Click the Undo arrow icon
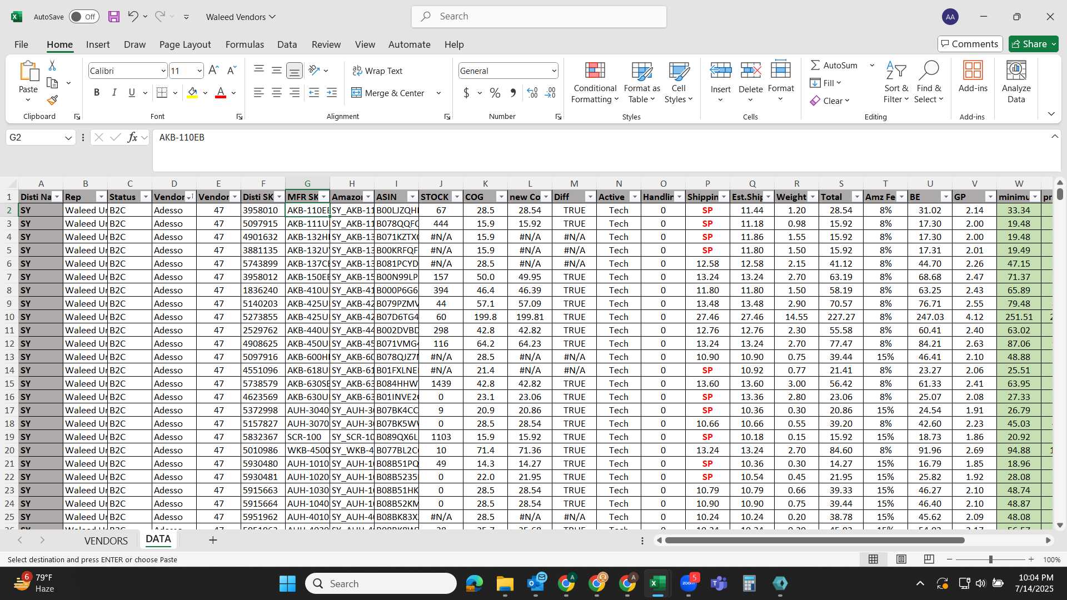The width and height of the screenshot is (1067, 600). pyautogui.click(x=133, y=17)
